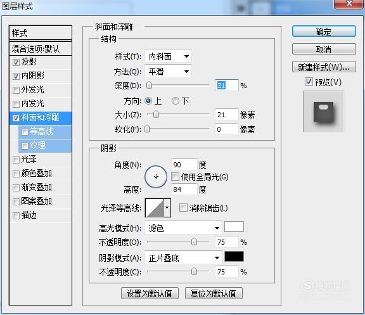Select the 内阴影 entry label
Viewport: 365px width, 315px height.
click(x=33, y=75)
